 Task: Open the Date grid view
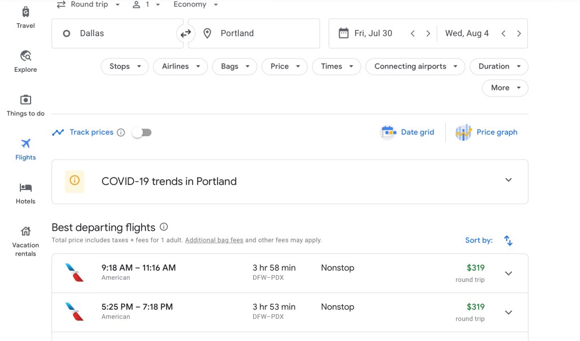coord(408,132)
